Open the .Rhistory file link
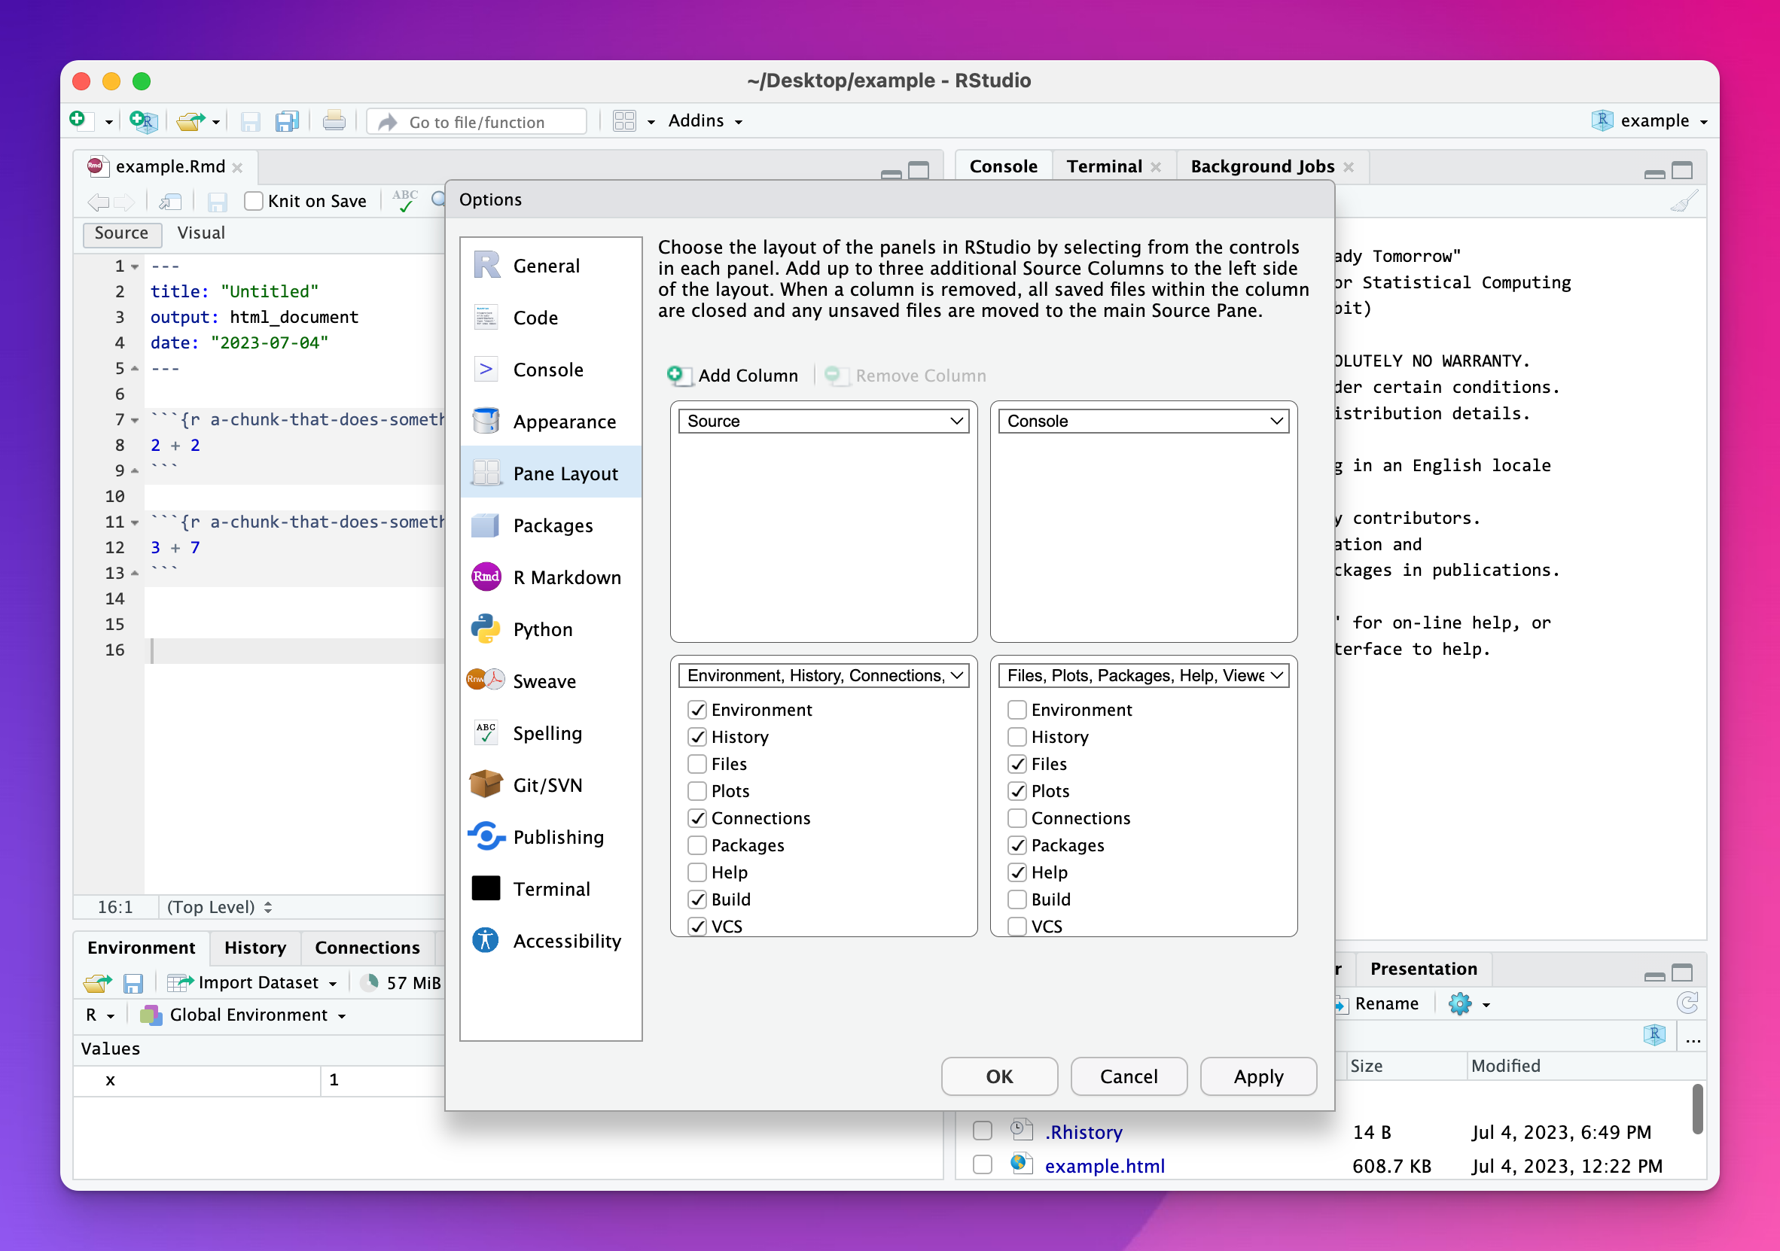Viewport: 1780px width, 1251px height. (1084, 1132)
